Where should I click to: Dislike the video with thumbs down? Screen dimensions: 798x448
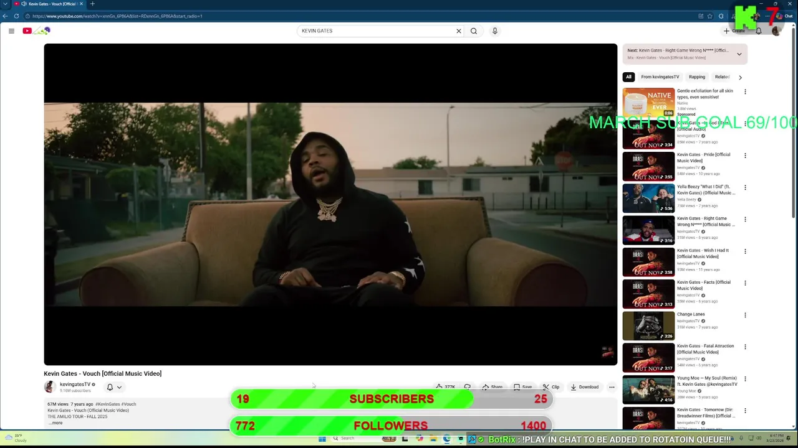[x=467, y=387]
